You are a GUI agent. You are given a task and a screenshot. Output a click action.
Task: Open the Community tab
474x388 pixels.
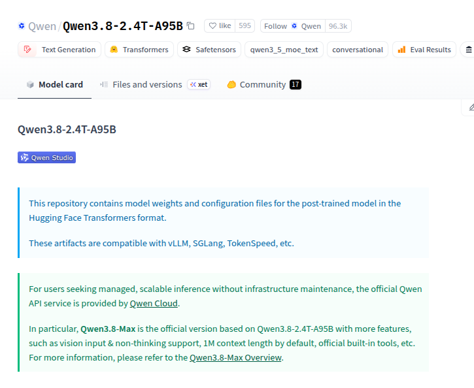point(264,84)
